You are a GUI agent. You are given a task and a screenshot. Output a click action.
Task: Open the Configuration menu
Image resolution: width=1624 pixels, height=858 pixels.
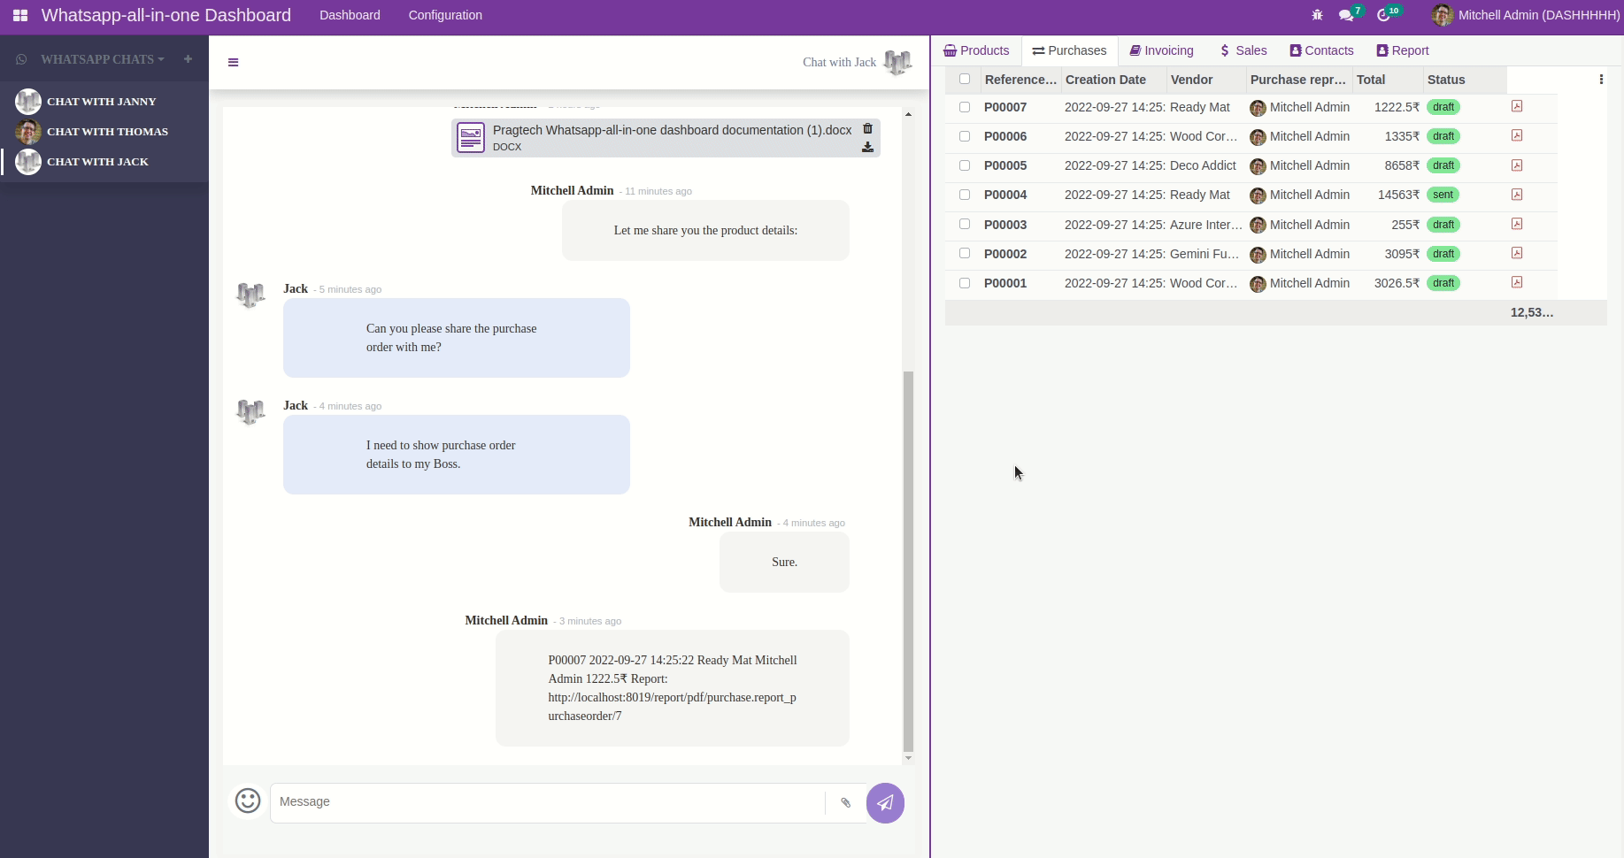(x=445, y=15)
